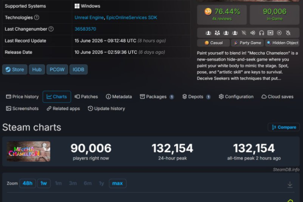Viewport: 303px width, 202px height.
Task: Click the crossed-out stopwatch feature icon
Action: tap(288, 33)
